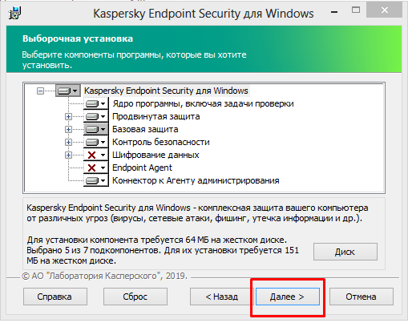Viewport: 408px width, 323px height.
Task: Open root Kaspersky Endpoint Security drive icon dropdown
Action: pos(68,91)
